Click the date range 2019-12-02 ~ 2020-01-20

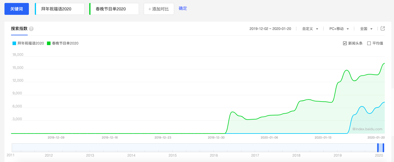coord(270,29)
